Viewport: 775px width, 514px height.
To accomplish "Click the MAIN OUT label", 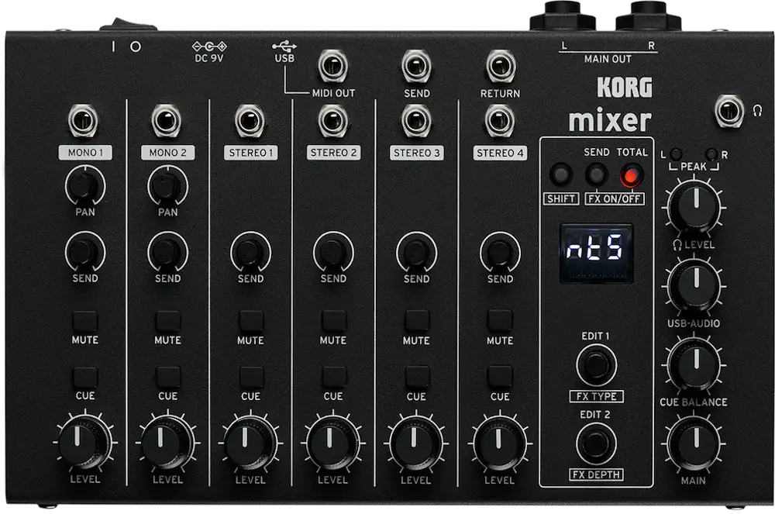I will 608,59.
